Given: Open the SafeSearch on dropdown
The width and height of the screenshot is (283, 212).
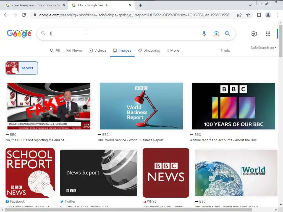Looking at the screenshot, I should click(x=263, y=47).
